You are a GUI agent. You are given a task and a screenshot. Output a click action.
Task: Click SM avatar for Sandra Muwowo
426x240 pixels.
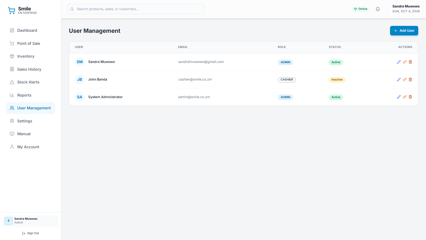point(80,62)
